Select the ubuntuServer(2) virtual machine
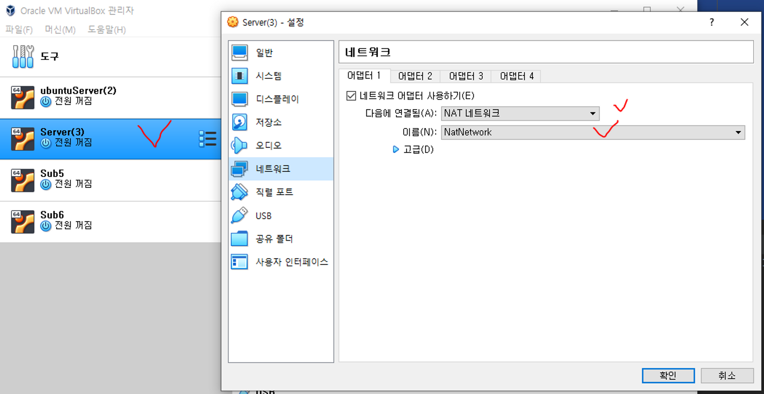This screenshot has height=394, width=764. point(111,97)
